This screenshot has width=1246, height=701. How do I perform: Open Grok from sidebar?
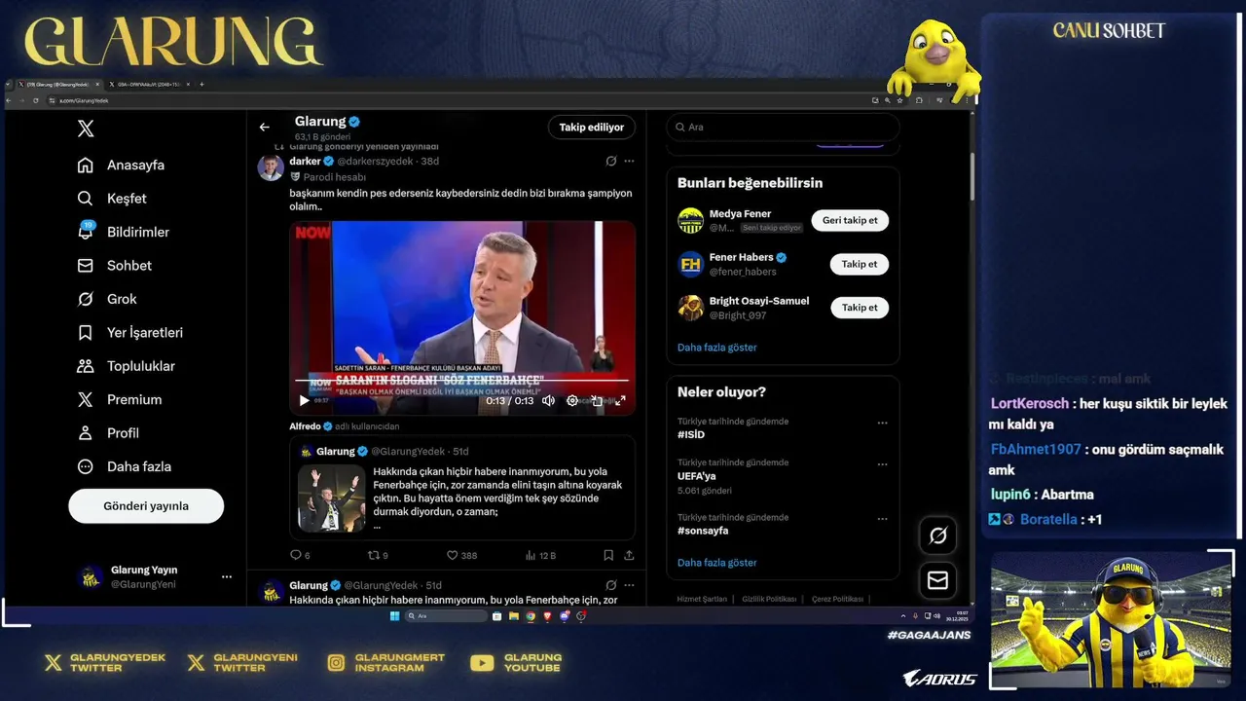pyautogui.click(x=107, y=299)
